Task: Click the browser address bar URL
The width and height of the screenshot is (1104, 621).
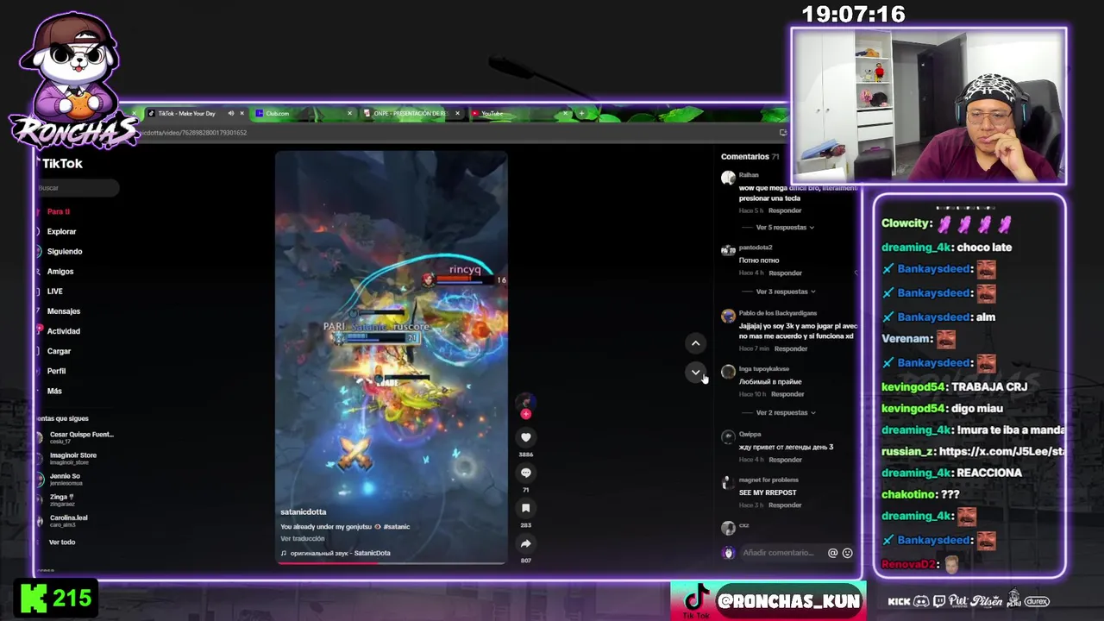Action: 194,133
